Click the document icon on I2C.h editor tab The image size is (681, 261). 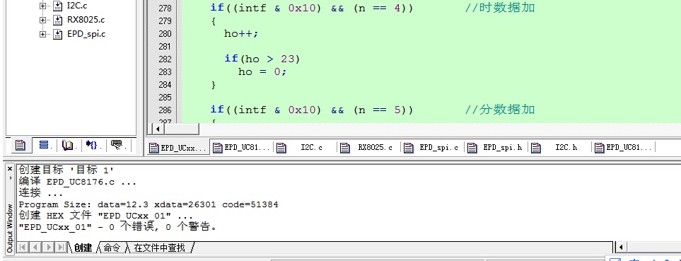tap(536, 148)
